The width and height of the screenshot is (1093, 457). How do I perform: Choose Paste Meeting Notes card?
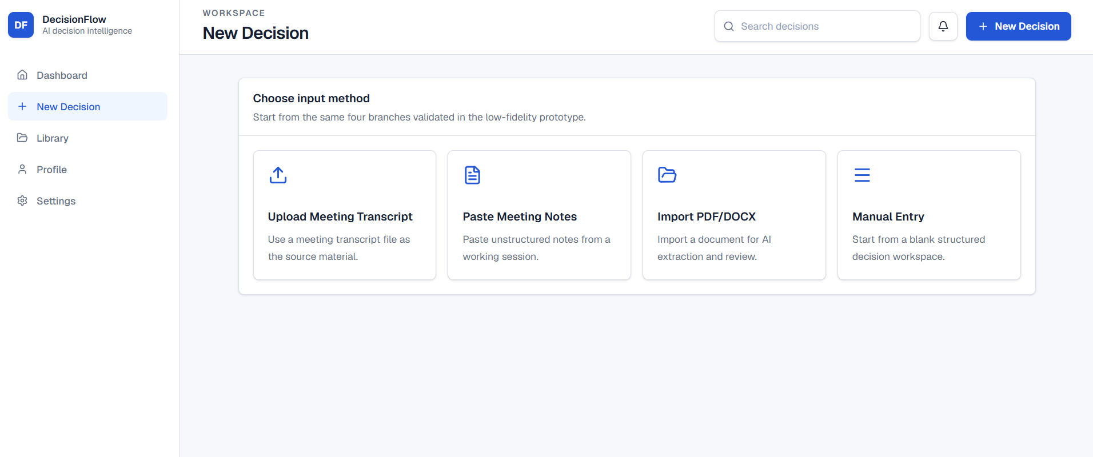[x=539, y=215]
